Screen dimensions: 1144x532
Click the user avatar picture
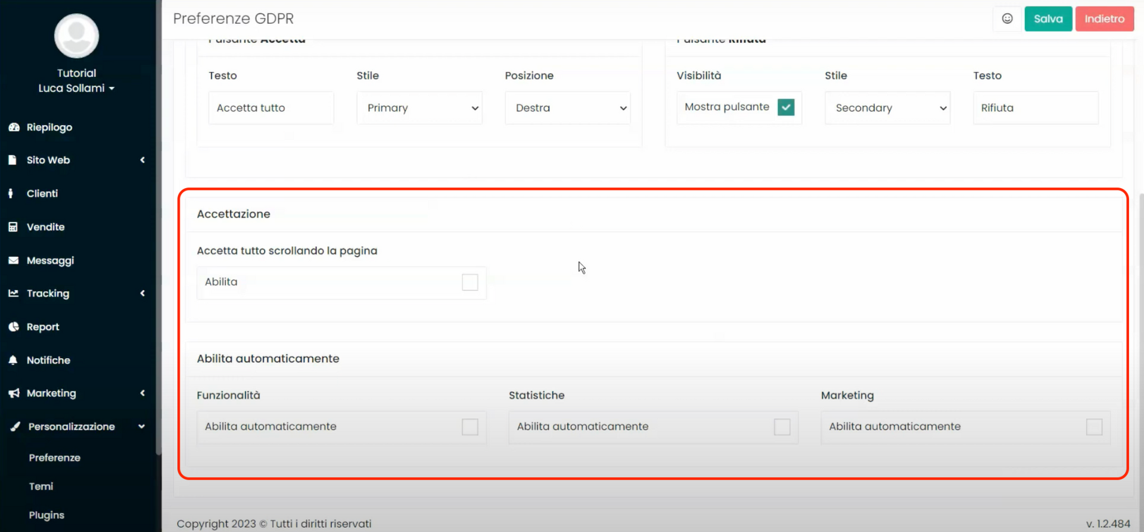tap(76, 36)
